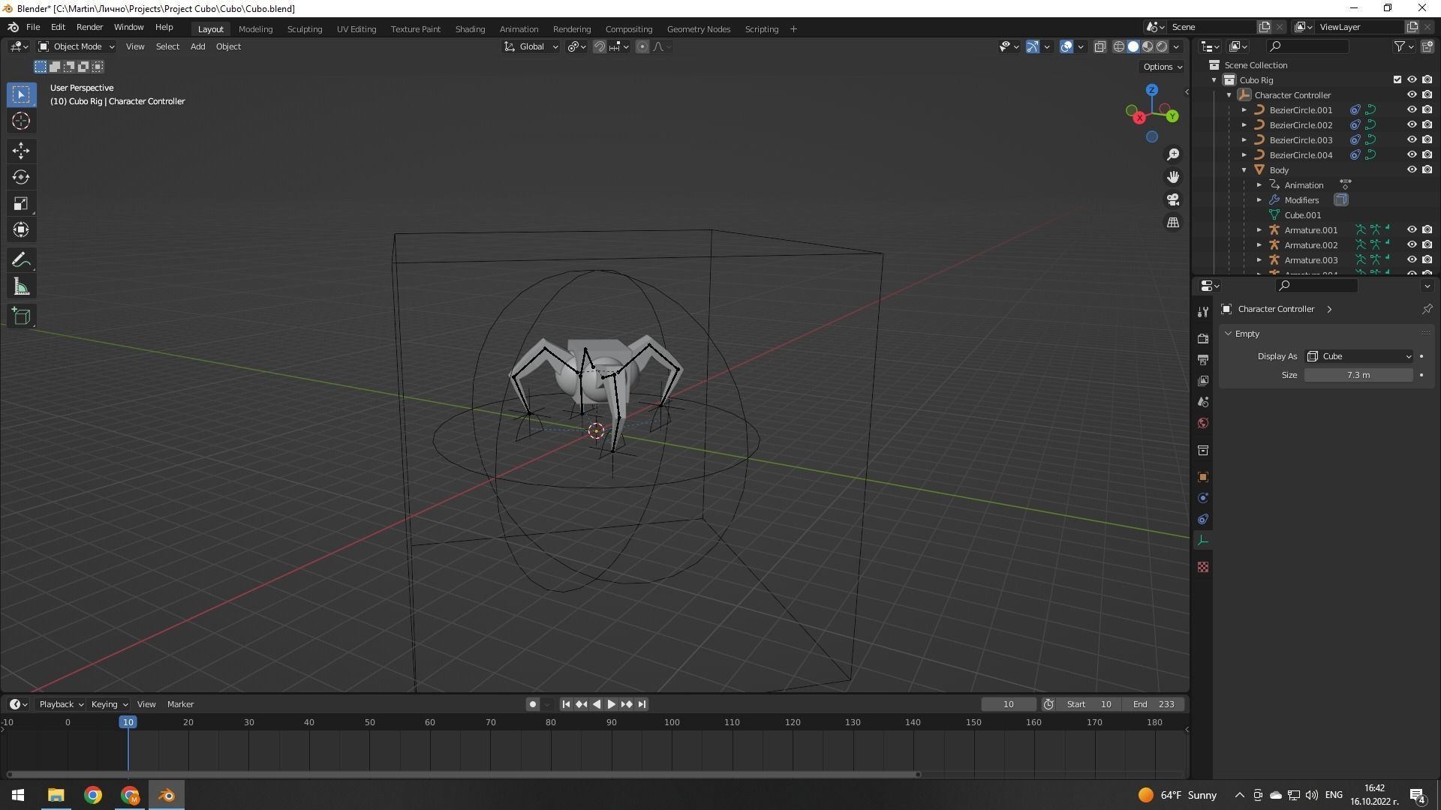
Task: Uncheck Cubo Rig collection exclude checkbox
Action: 1397,79
